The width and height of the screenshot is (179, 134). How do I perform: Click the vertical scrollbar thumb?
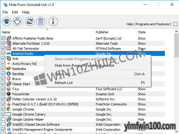(x=177, y=46)
